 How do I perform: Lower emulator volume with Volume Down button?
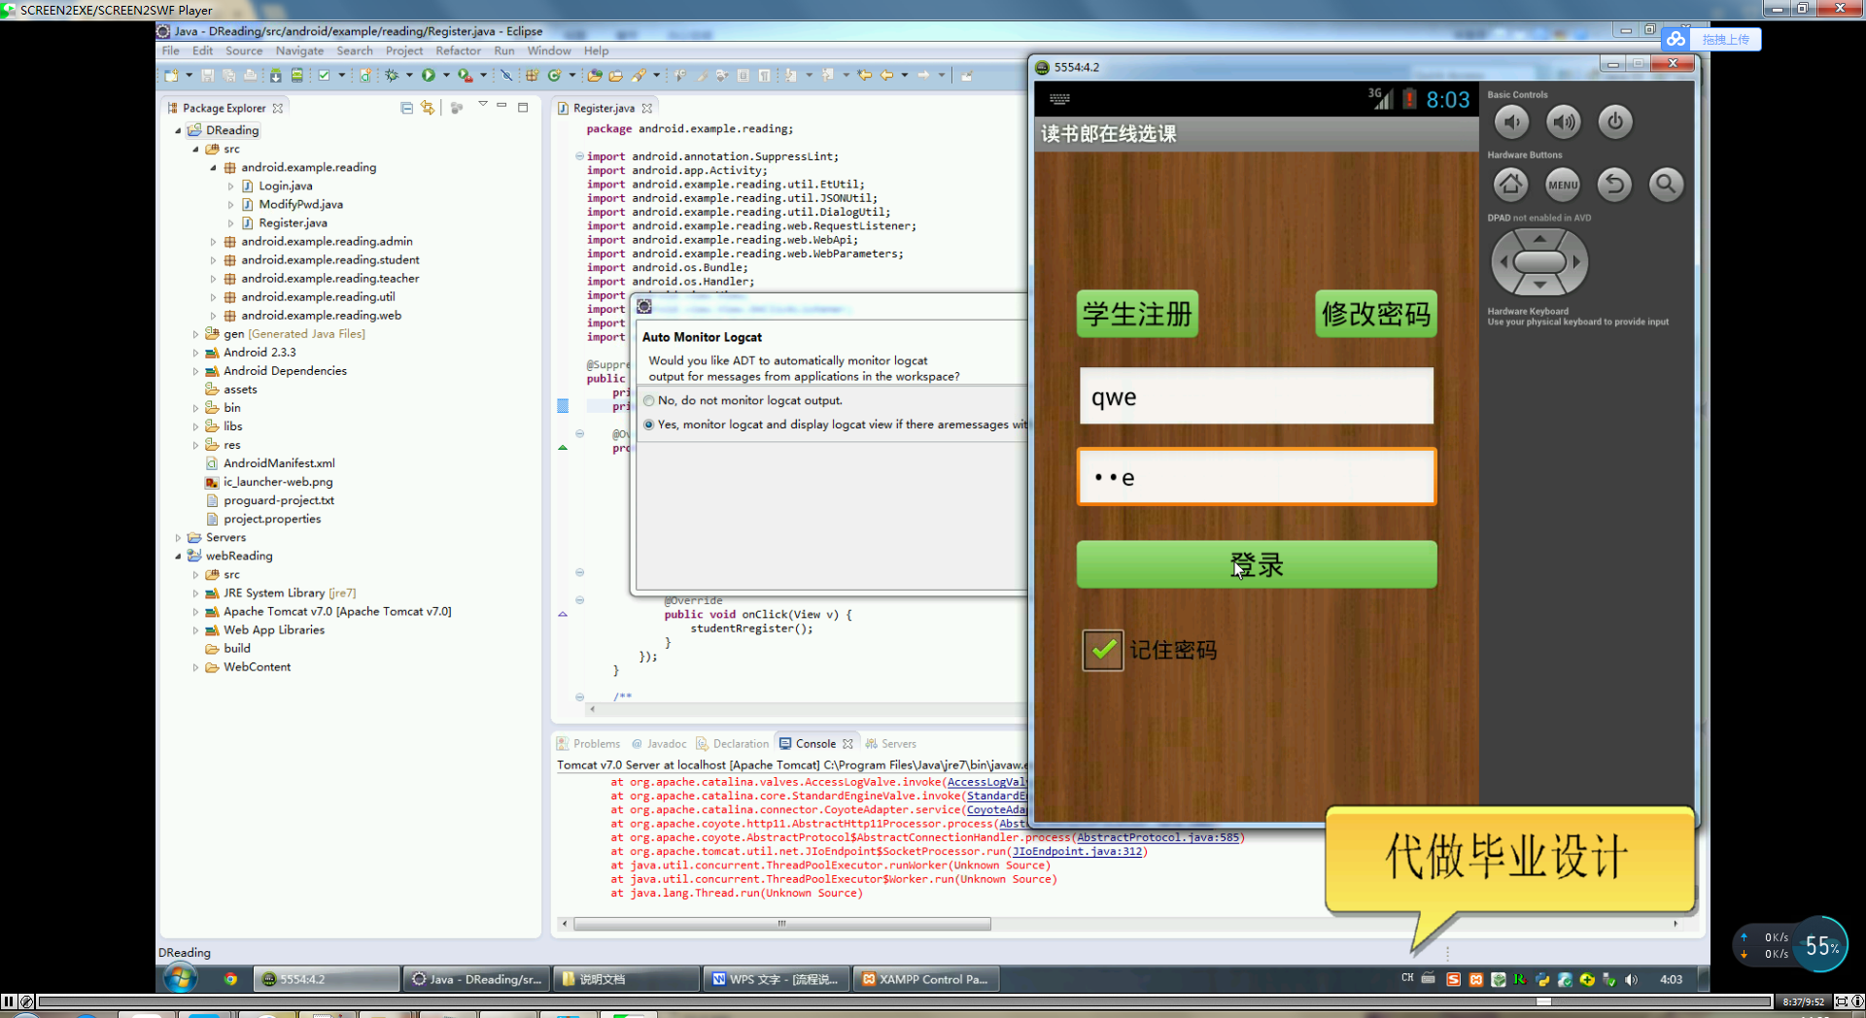coord(1511,122)
